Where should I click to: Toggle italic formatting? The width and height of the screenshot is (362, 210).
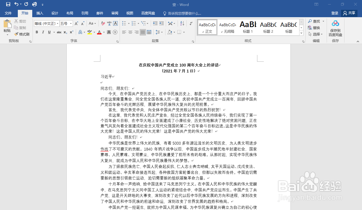pyautogui.click(x=43, y=32)
